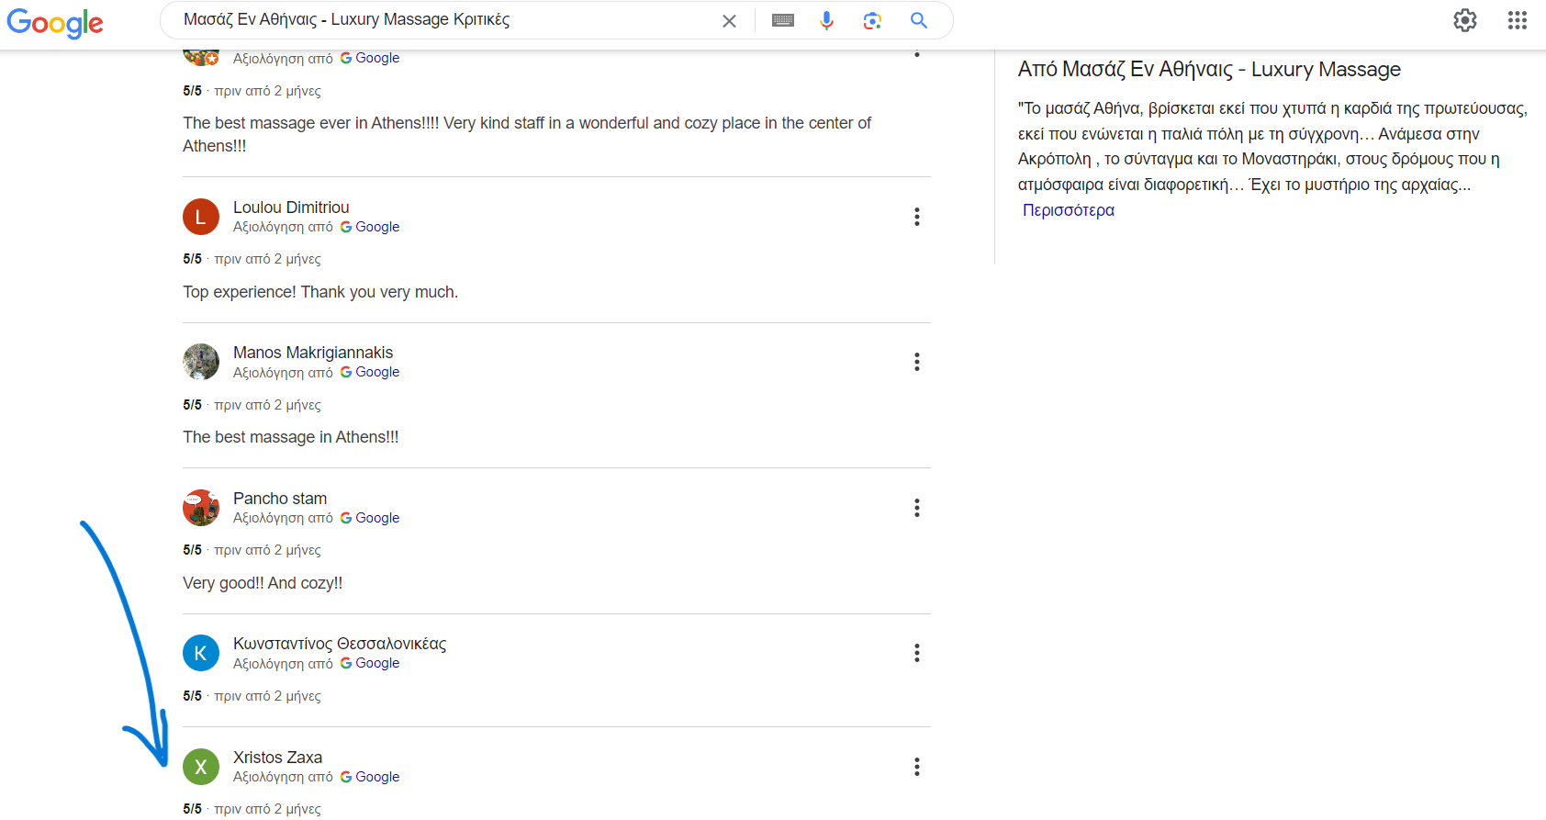
Task: Click the Περισσότερα link in description
Action: click(1068, 210)
